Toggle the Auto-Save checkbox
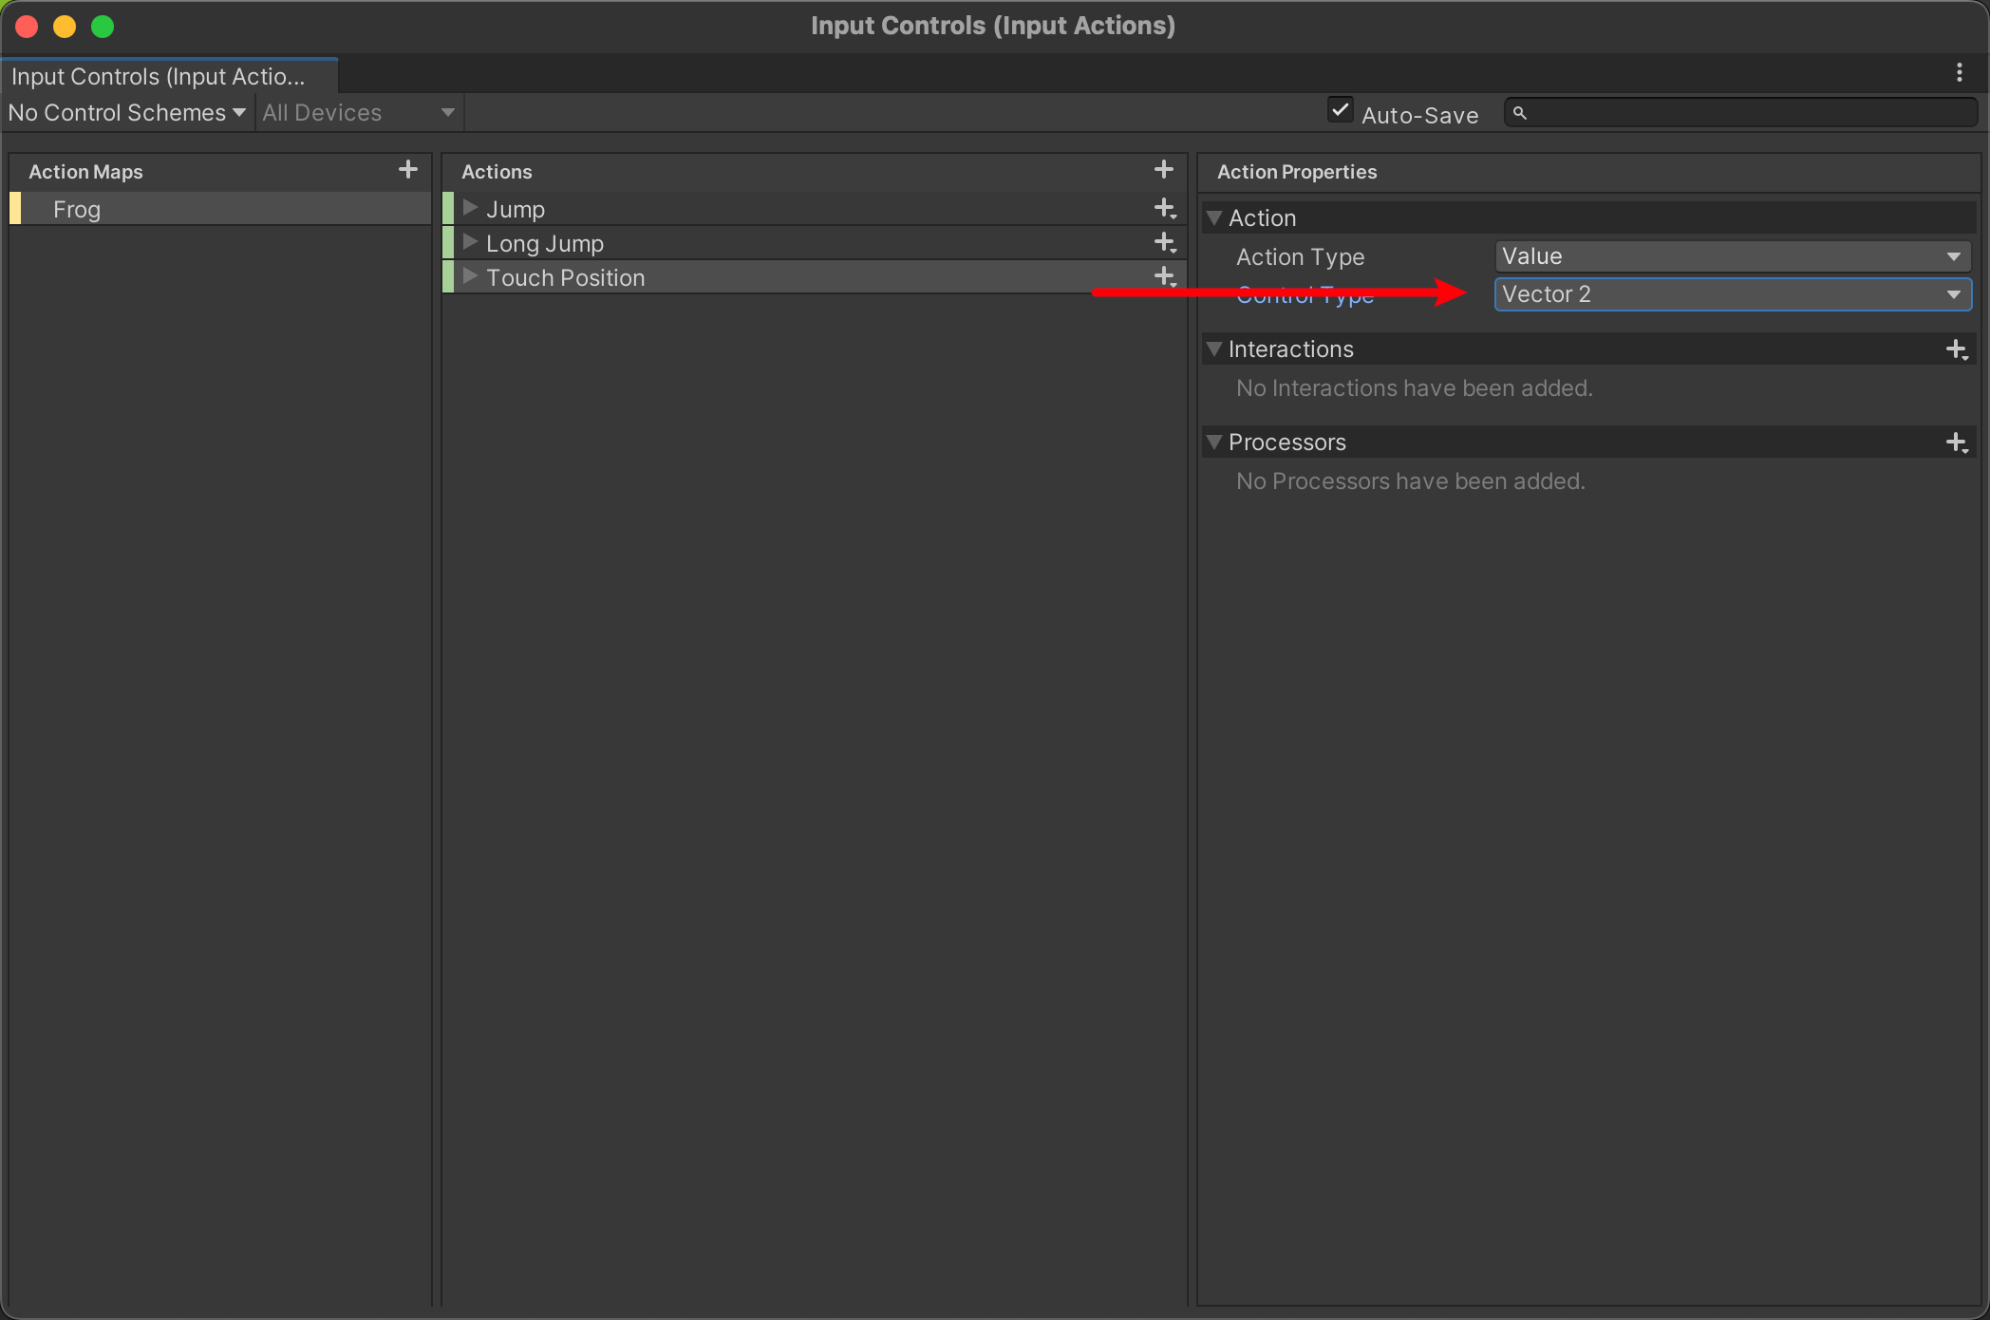 click(1340, 110)
